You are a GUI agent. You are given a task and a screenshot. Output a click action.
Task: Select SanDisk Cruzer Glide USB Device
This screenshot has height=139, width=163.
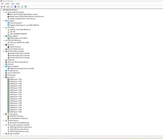(x=20, y=29)
